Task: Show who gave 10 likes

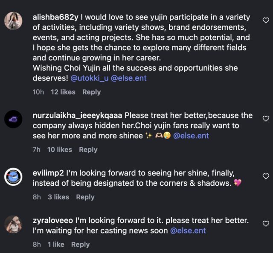Action: (60, 150)
